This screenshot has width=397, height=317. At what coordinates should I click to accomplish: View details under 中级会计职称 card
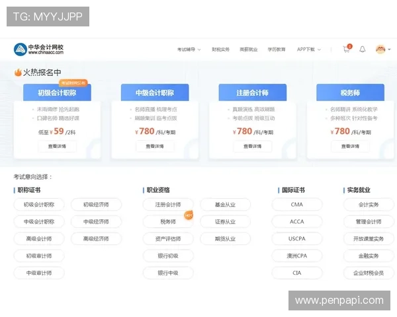(x=155, y=147)
